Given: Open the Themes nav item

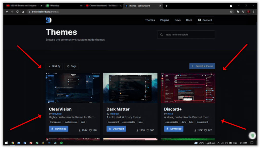Looking at the screenshot, I should pyautogui.click(x=150, y=20).
